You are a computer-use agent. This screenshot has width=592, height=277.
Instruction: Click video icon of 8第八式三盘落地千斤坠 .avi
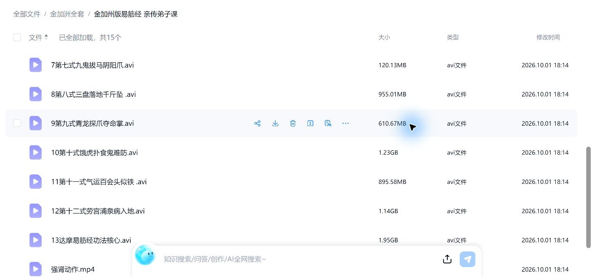tap(35, 94)
